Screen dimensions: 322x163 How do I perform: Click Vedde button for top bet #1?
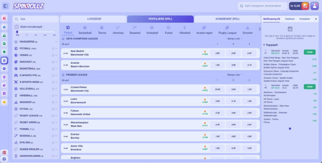pos(309,52)
